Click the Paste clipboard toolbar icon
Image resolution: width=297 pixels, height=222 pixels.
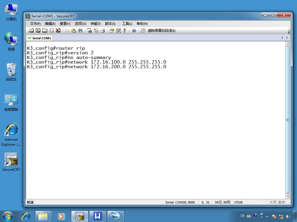tap(73, 30)
